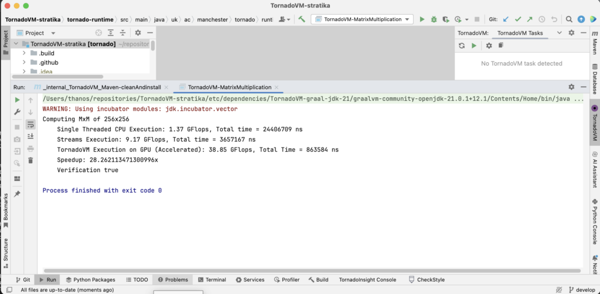Open the CheckStyle tool window

coord(427,280)
